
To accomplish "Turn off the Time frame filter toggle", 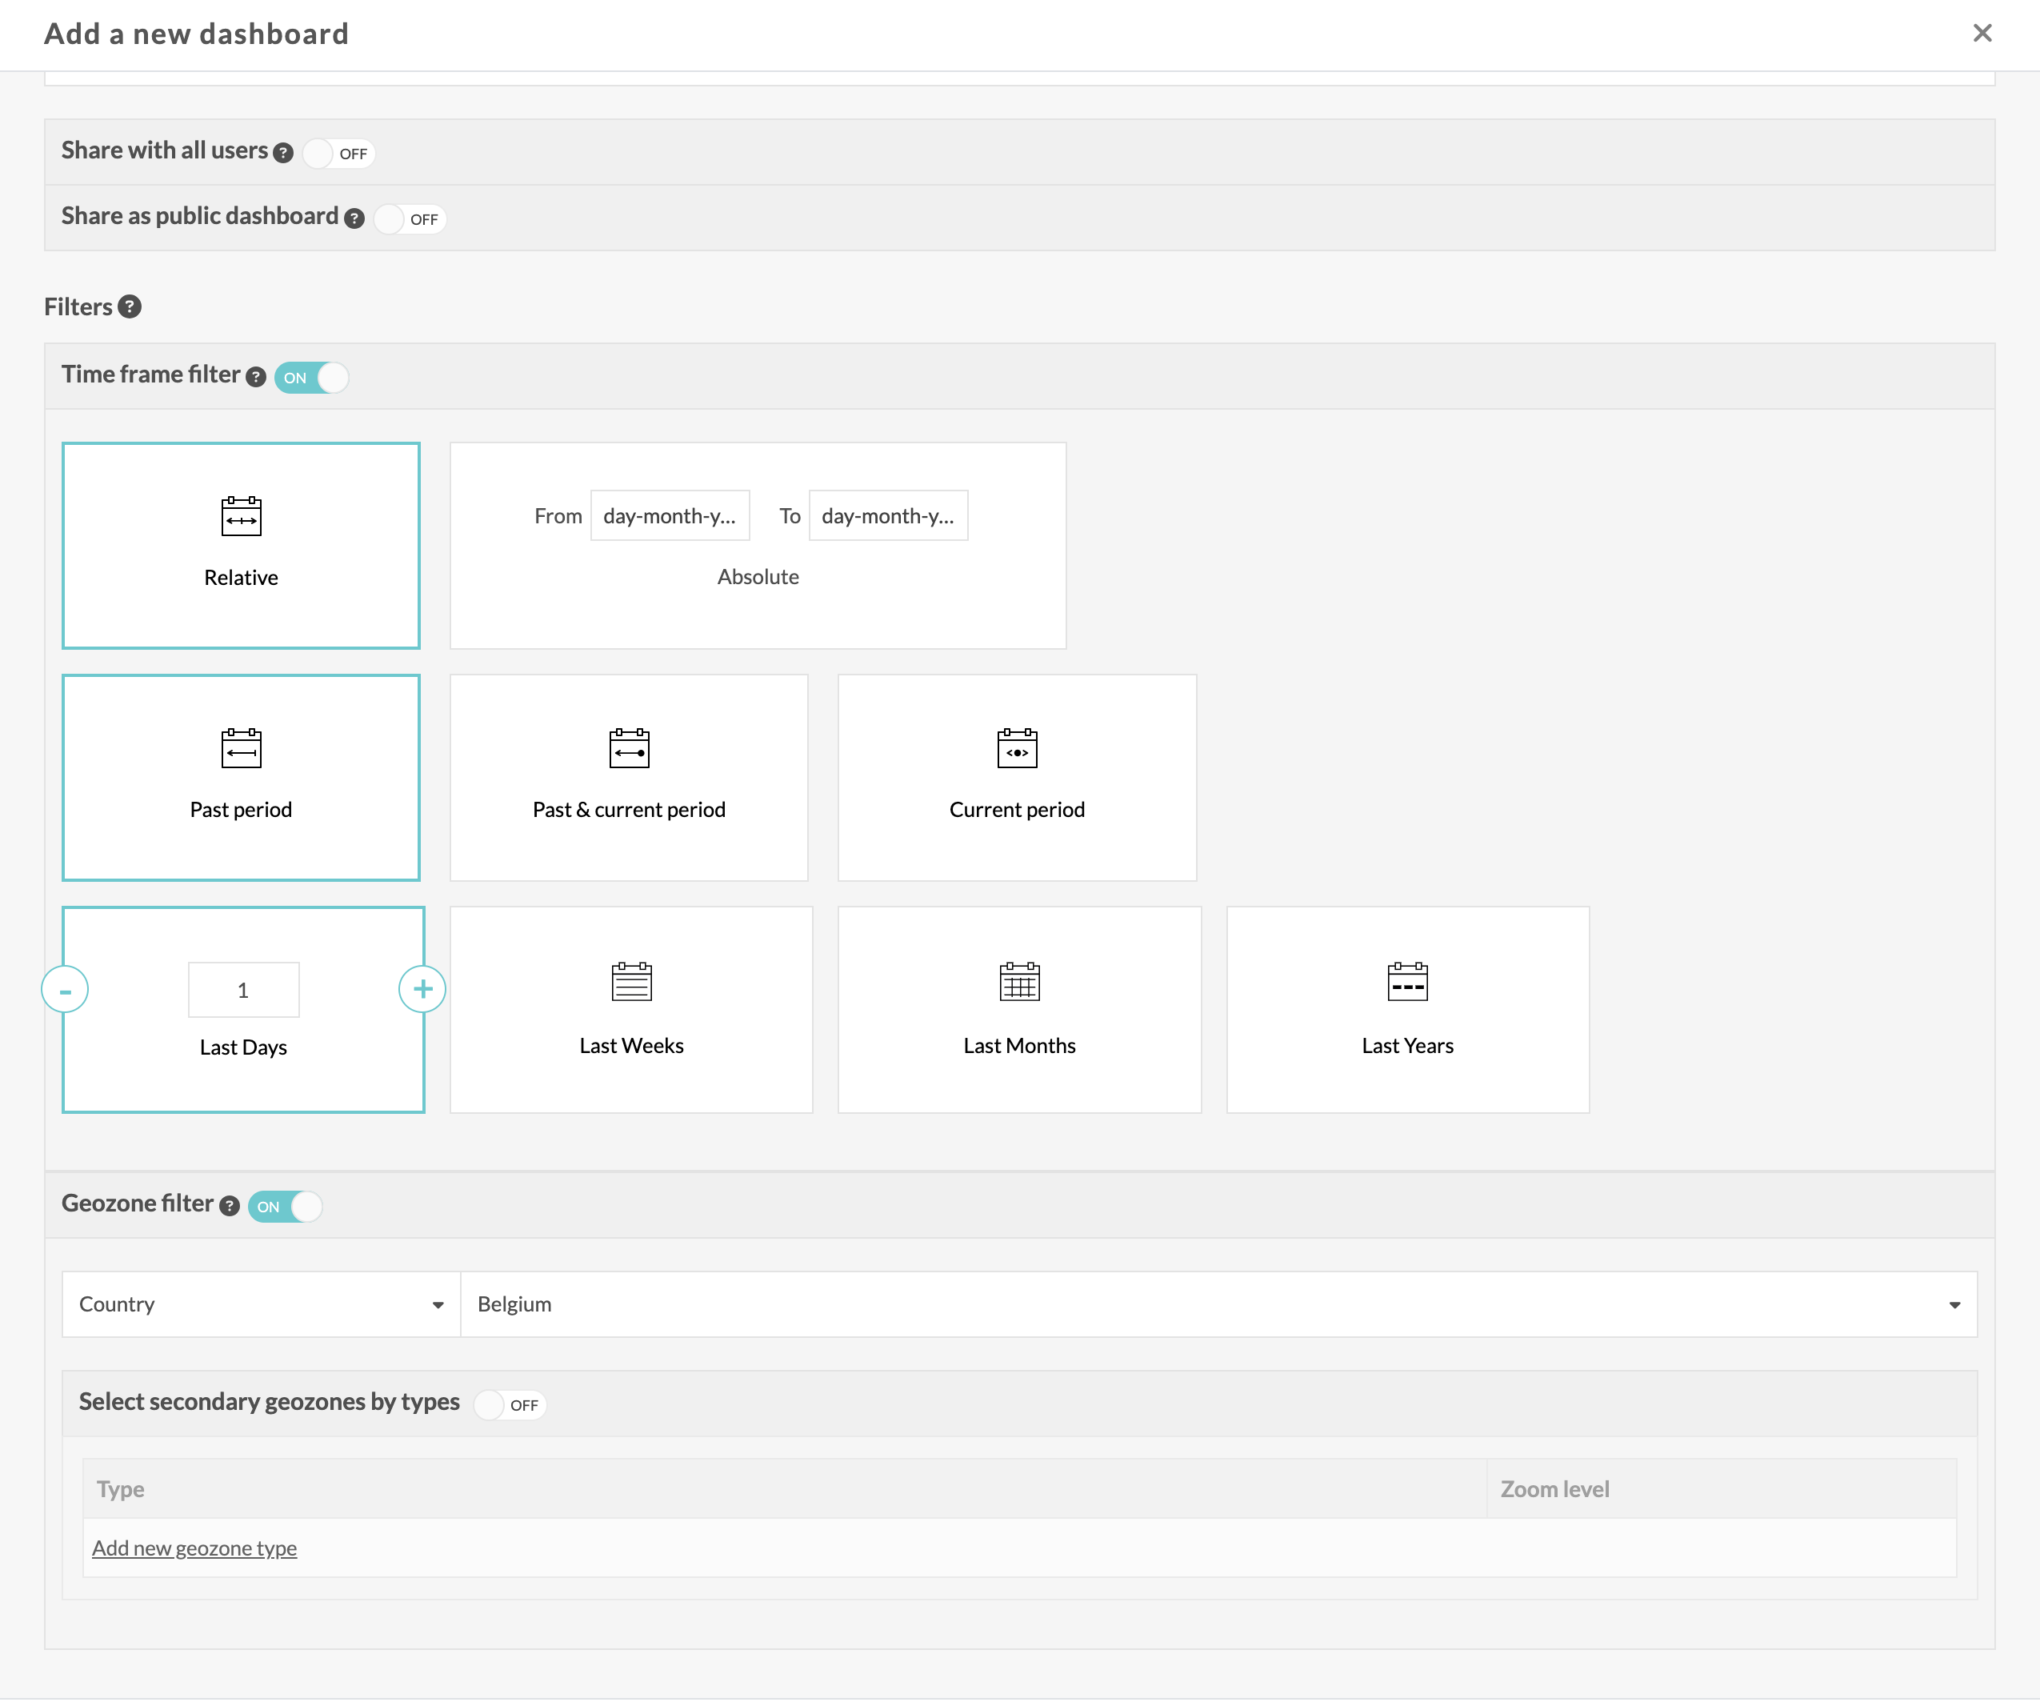I will pos(311,377).
